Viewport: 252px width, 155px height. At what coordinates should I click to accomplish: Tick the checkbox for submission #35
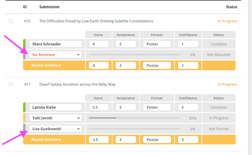point(11,21)
